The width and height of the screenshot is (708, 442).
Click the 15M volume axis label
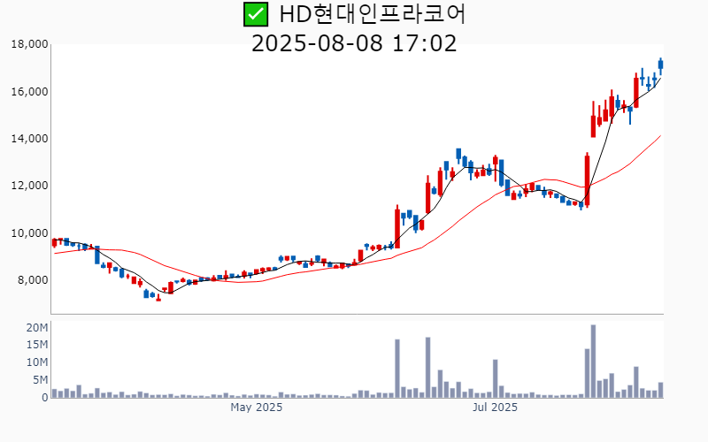point(37,345)
